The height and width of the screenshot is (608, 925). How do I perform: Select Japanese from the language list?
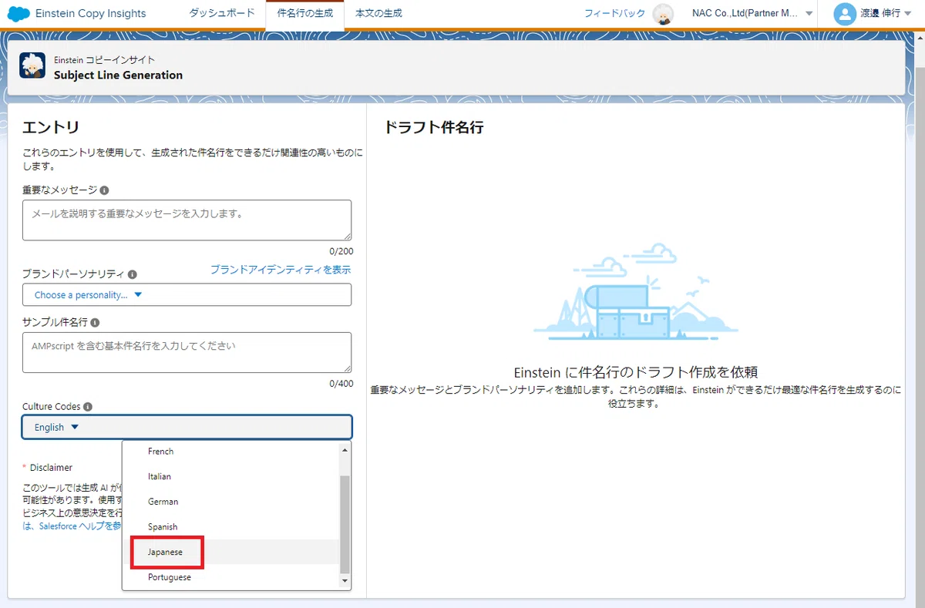(231, 552)
